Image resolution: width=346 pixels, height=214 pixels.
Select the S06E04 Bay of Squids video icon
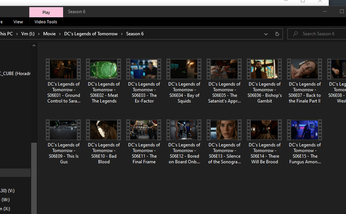(184, 69)
